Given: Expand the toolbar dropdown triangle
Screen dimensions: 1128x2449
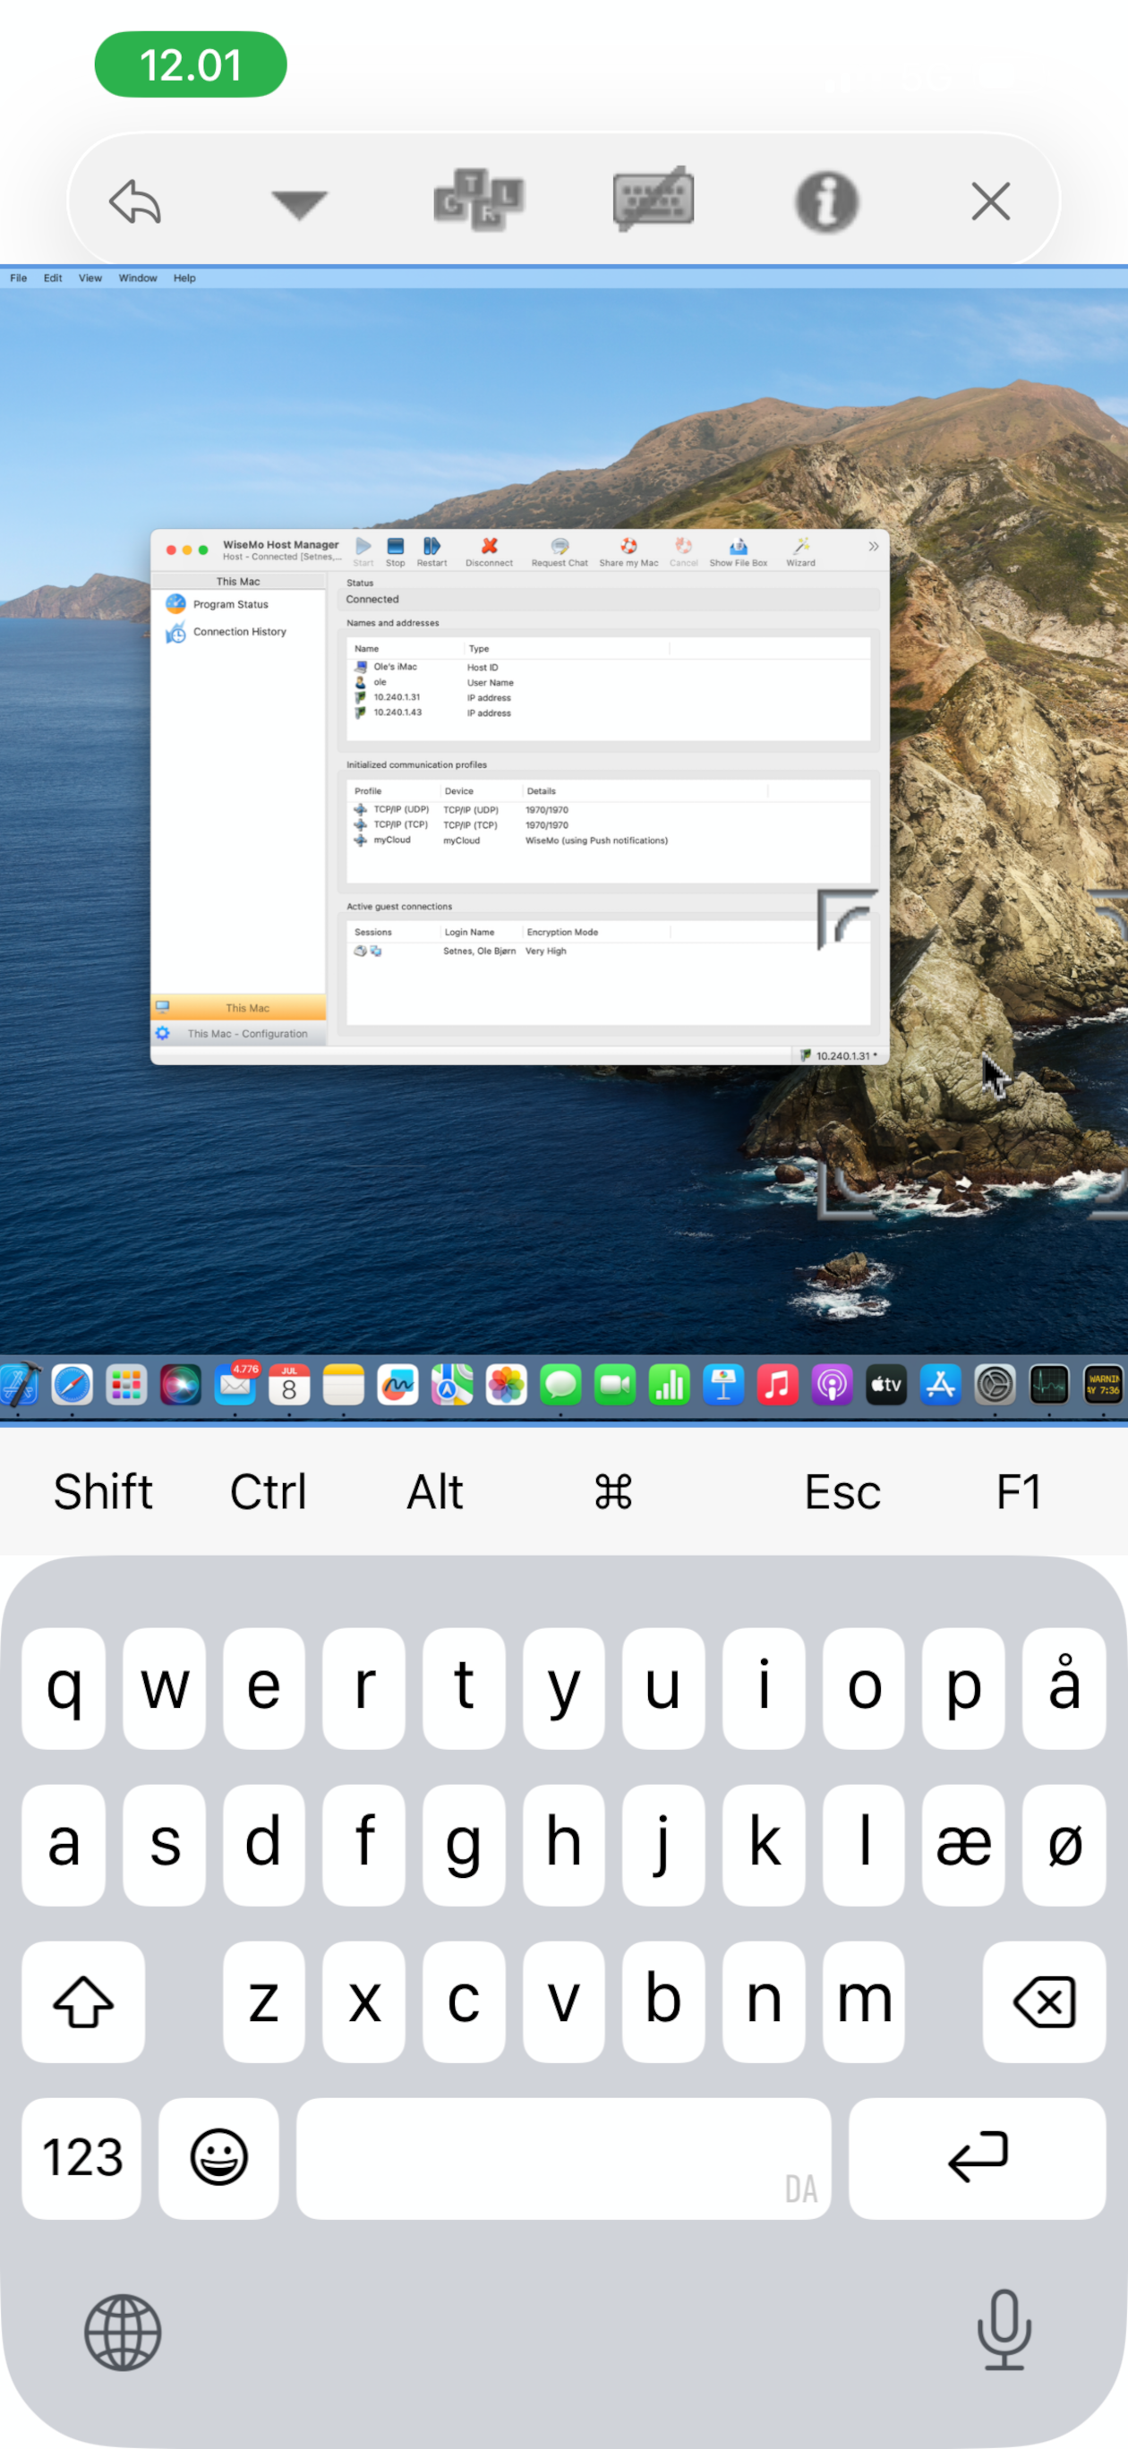Looking at the screenshot, I should tap(300, 203).
